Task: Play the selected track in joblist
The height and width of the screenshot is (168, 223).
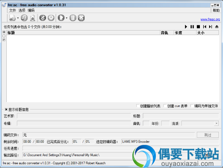Action: pos(186,27)
